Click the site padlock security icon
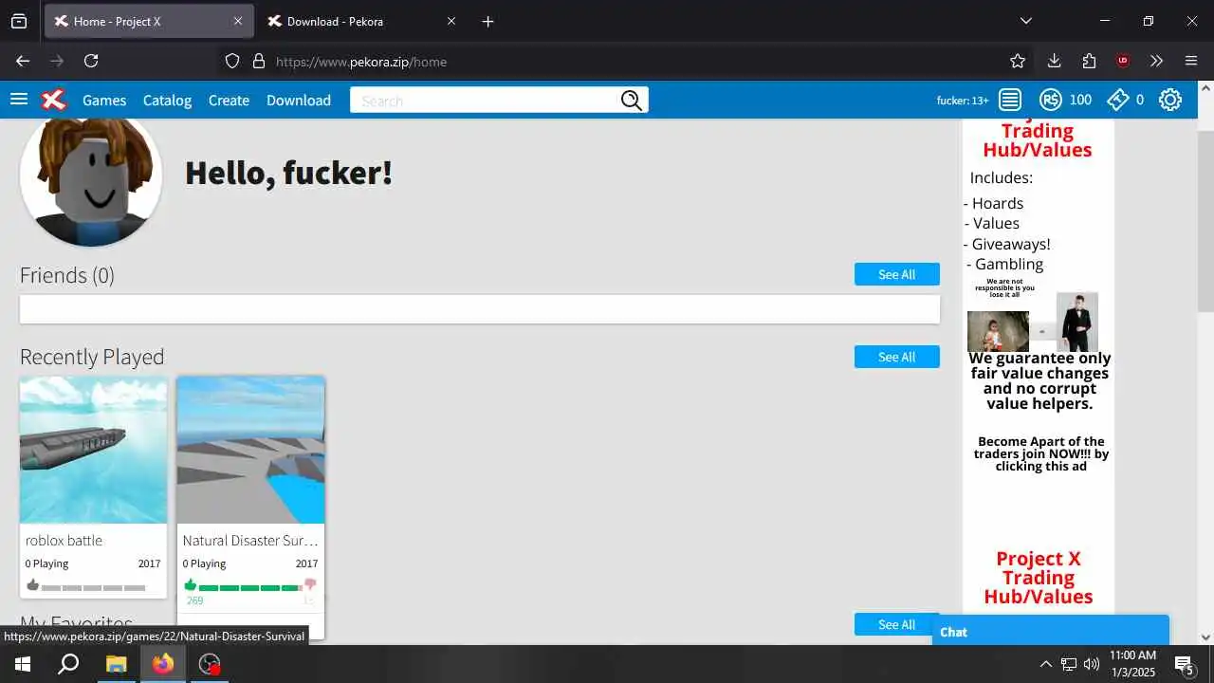 (x=259, y=61)
